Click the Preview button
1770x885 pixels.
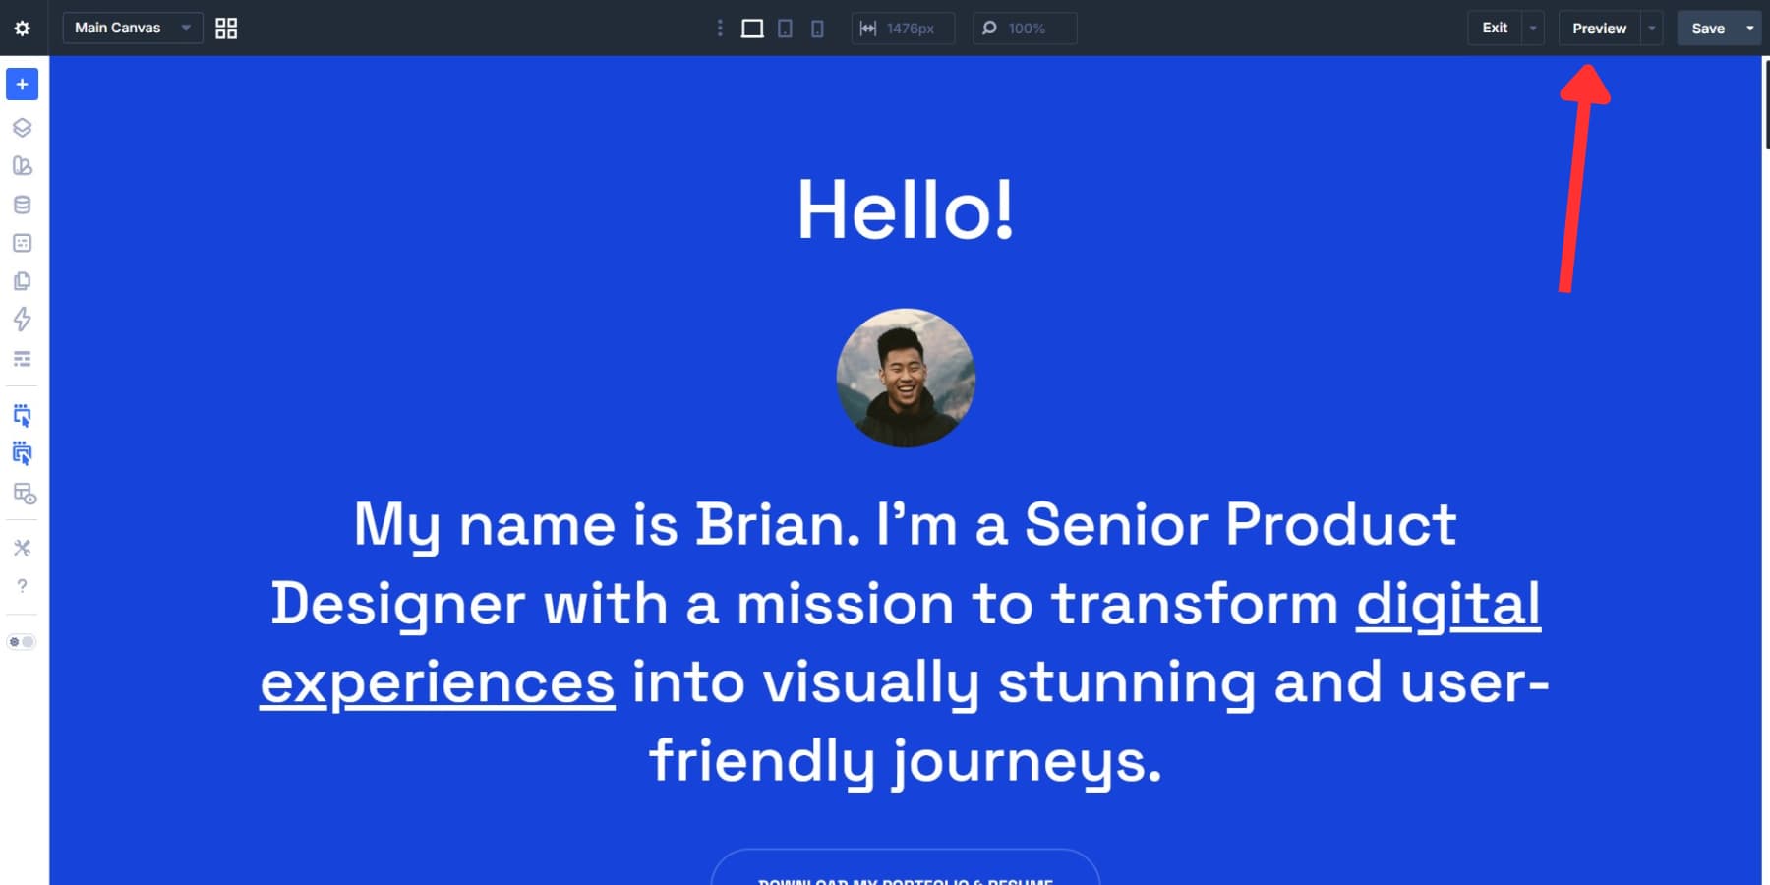click(1599, 29)
